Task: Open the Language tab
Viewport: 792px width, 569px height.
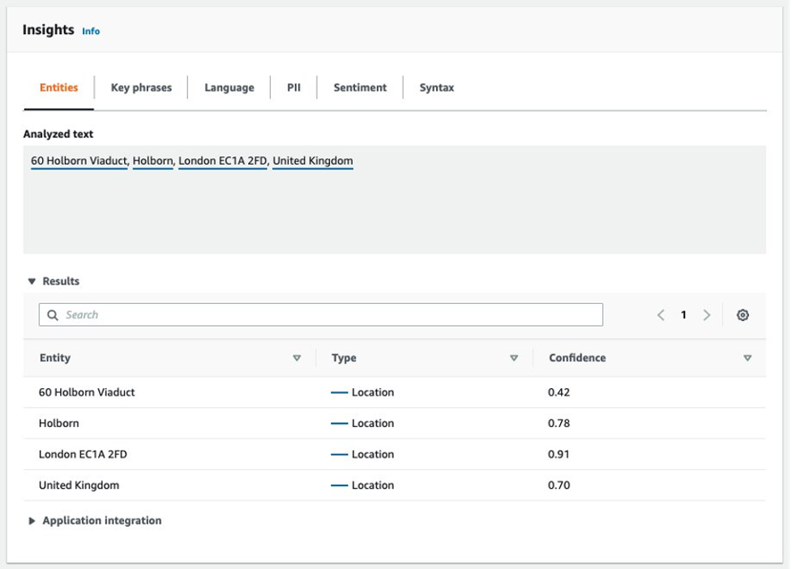Action: tap(229, 88)
